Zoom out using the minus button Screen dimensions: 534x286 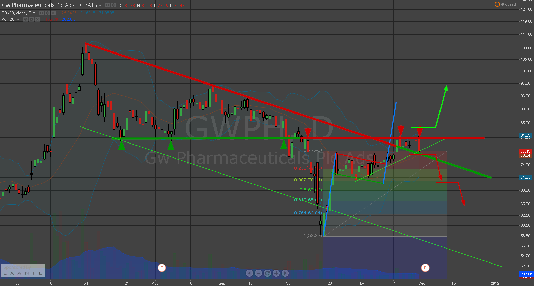click(258, 273)
